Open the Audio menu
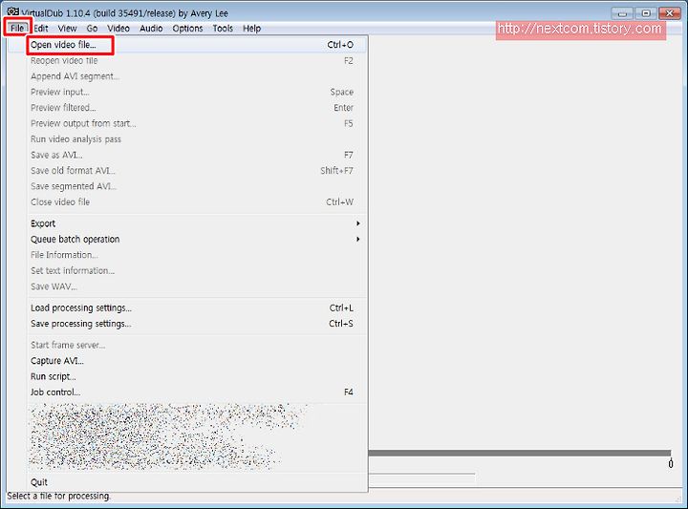This screenshot has width=688, height=509. click(x=151, y=29)
